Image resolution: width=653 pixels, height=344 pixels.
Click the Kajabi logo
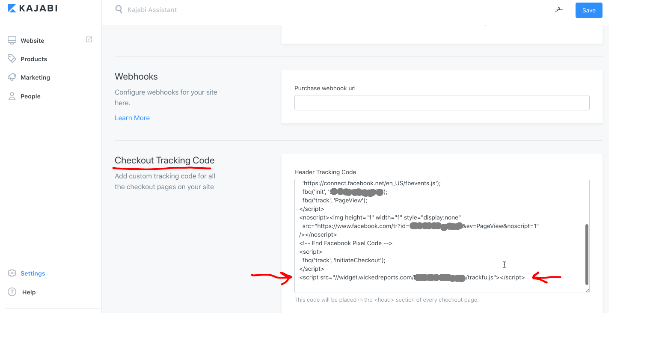point(33,8)
